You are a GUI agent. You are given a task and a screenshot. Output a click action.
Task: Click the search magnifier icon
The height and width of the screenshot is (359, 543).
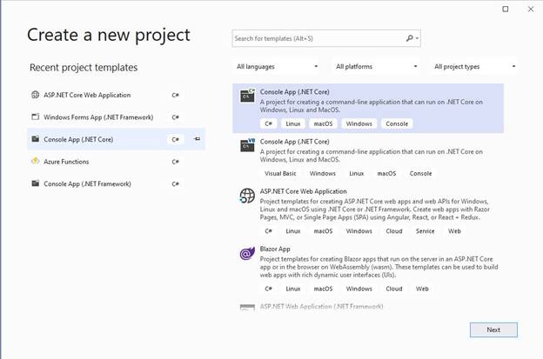pyautogui.click(x=409, y=38)
